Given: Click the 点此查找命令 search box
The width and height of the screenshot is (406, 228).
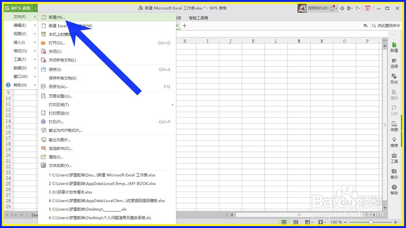Looking at the screenshot, I should (x=386, y=26).
